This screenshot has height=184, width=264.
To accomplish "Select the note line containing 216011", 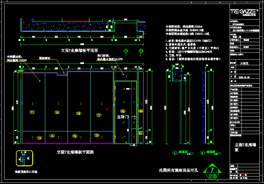I will tap(187, 34).
